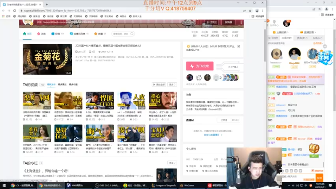Open the Chrome profile avatar icon
This screenshot has height=189, width=336.
(x=257, y=11)
